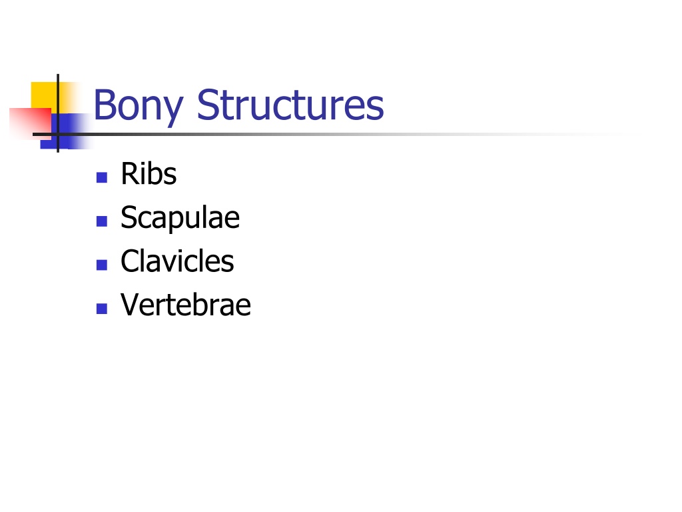Click the capital R of Ribs
682x512 pixels.
point(130,174)
